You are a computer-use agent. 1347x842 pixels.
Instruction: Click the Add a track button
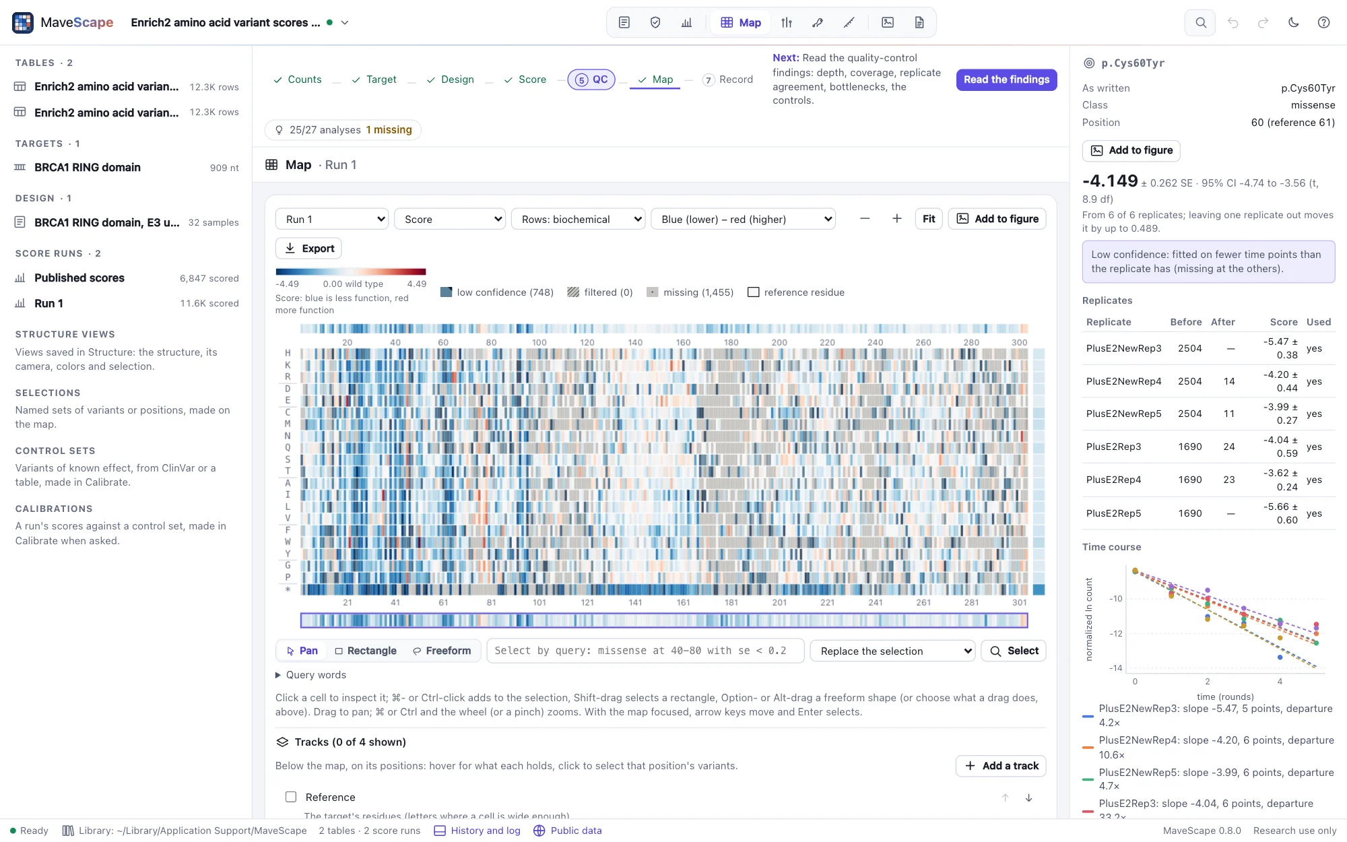[x=1001, y=766]
